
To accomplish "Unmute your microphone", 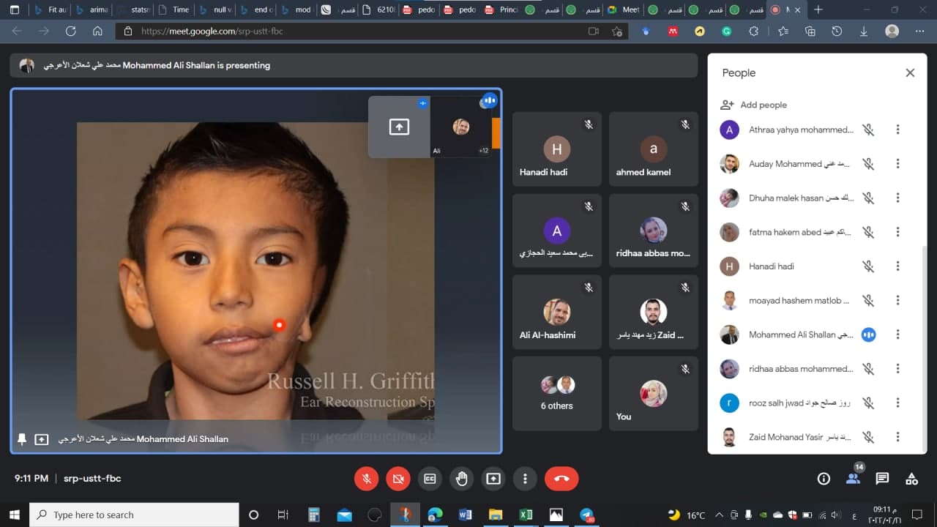I will click(366, 479).
